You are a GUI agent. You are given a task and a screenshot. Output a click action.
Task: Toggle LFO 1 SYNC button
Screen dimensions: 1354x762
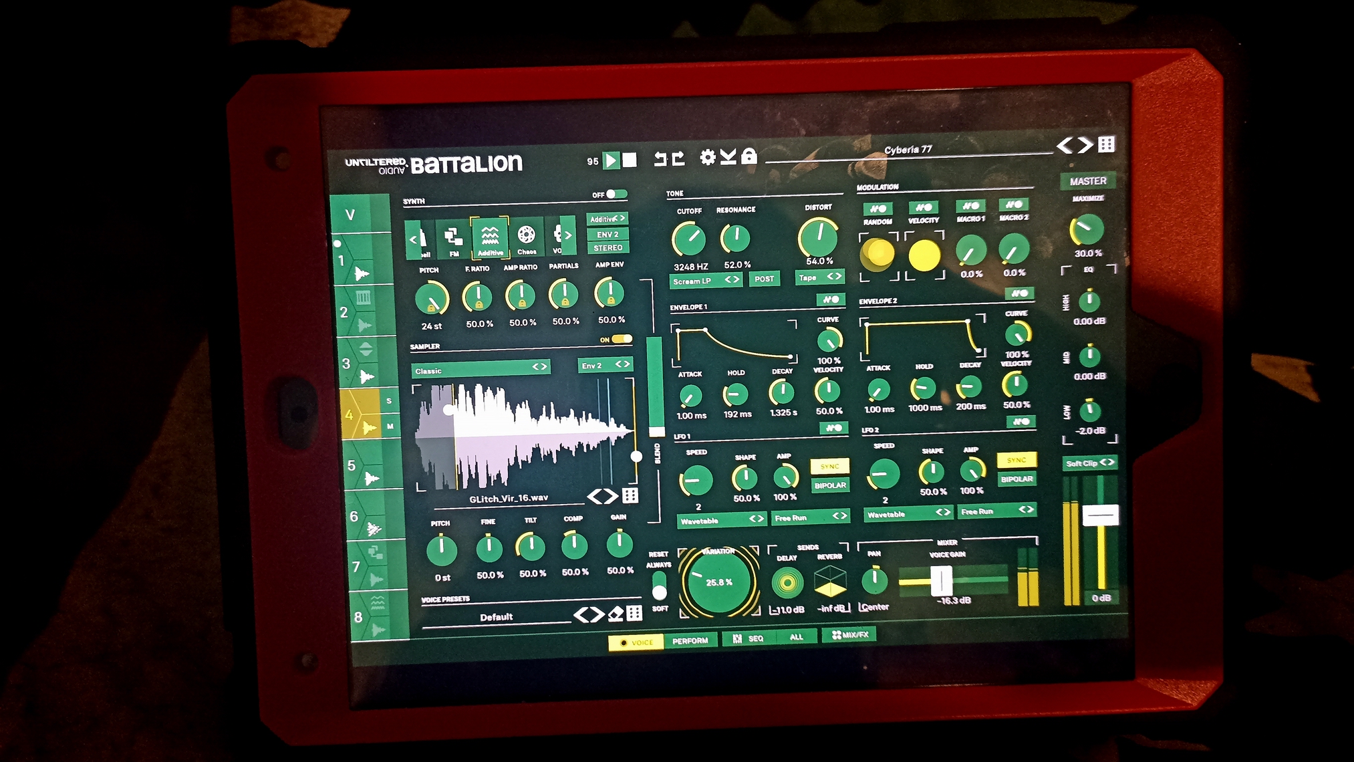pyautogui.click(x=829, y=466)
